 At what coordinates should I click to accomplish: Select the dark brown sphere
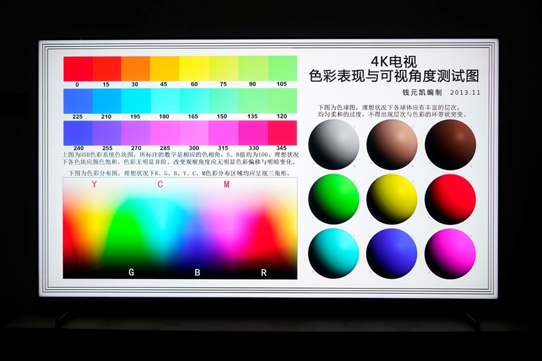pos(451,140)
